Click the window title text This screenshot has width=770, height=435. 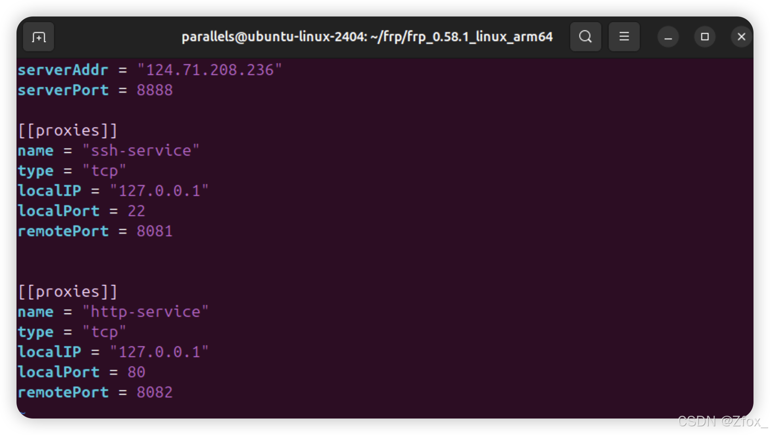[367, 37]
